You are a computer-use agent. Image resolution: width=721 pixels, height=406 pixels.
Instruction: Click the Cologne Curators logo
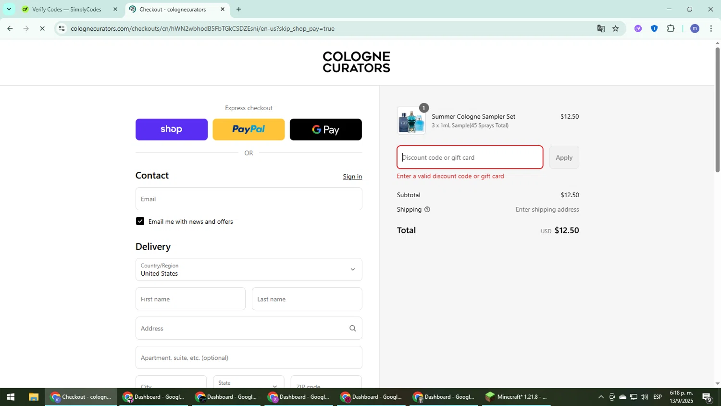(x=356, y=62)
